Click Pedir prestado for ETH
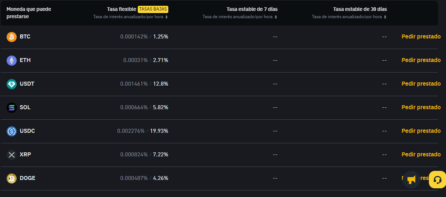The height and width of the screenshot is (197, 446). 421,60
